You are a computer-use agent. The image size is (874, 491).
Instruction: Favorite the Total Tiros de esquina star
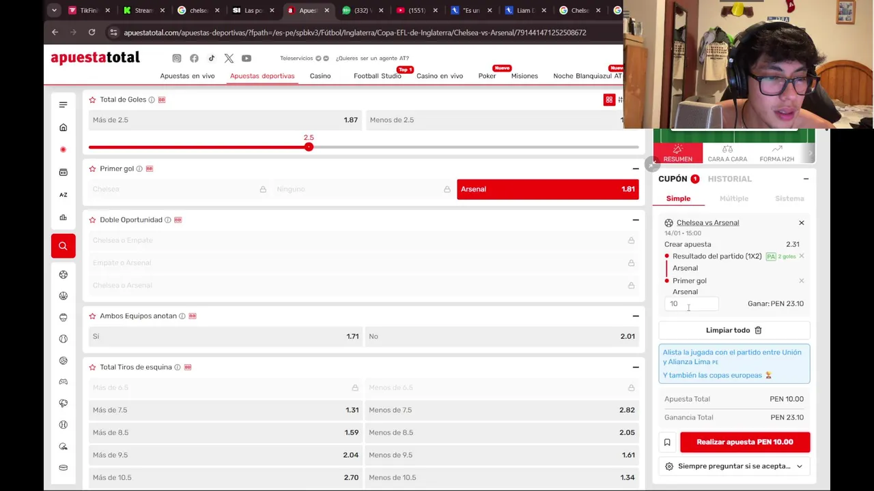92,367
